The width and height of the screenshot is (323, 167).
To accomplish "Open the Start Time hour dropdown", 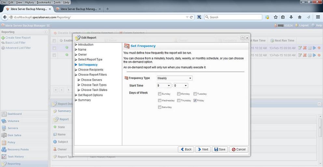I will pos(164,85).
